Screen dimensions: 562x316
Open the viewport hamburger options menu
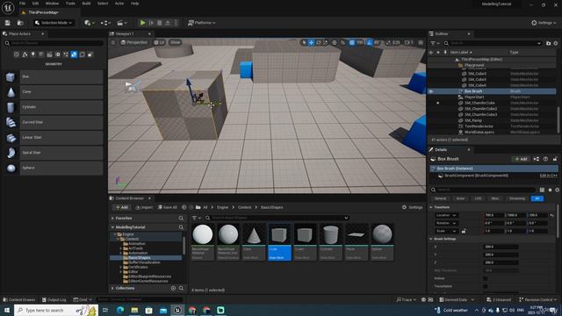pyautogui.click(x=113, y=42)
